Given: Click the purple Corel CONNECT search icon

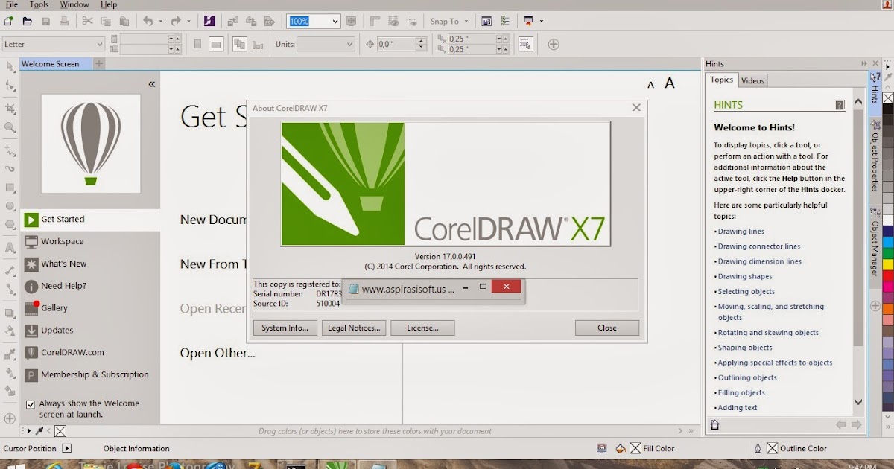Looking at the screenshot, I should [209, 21].
